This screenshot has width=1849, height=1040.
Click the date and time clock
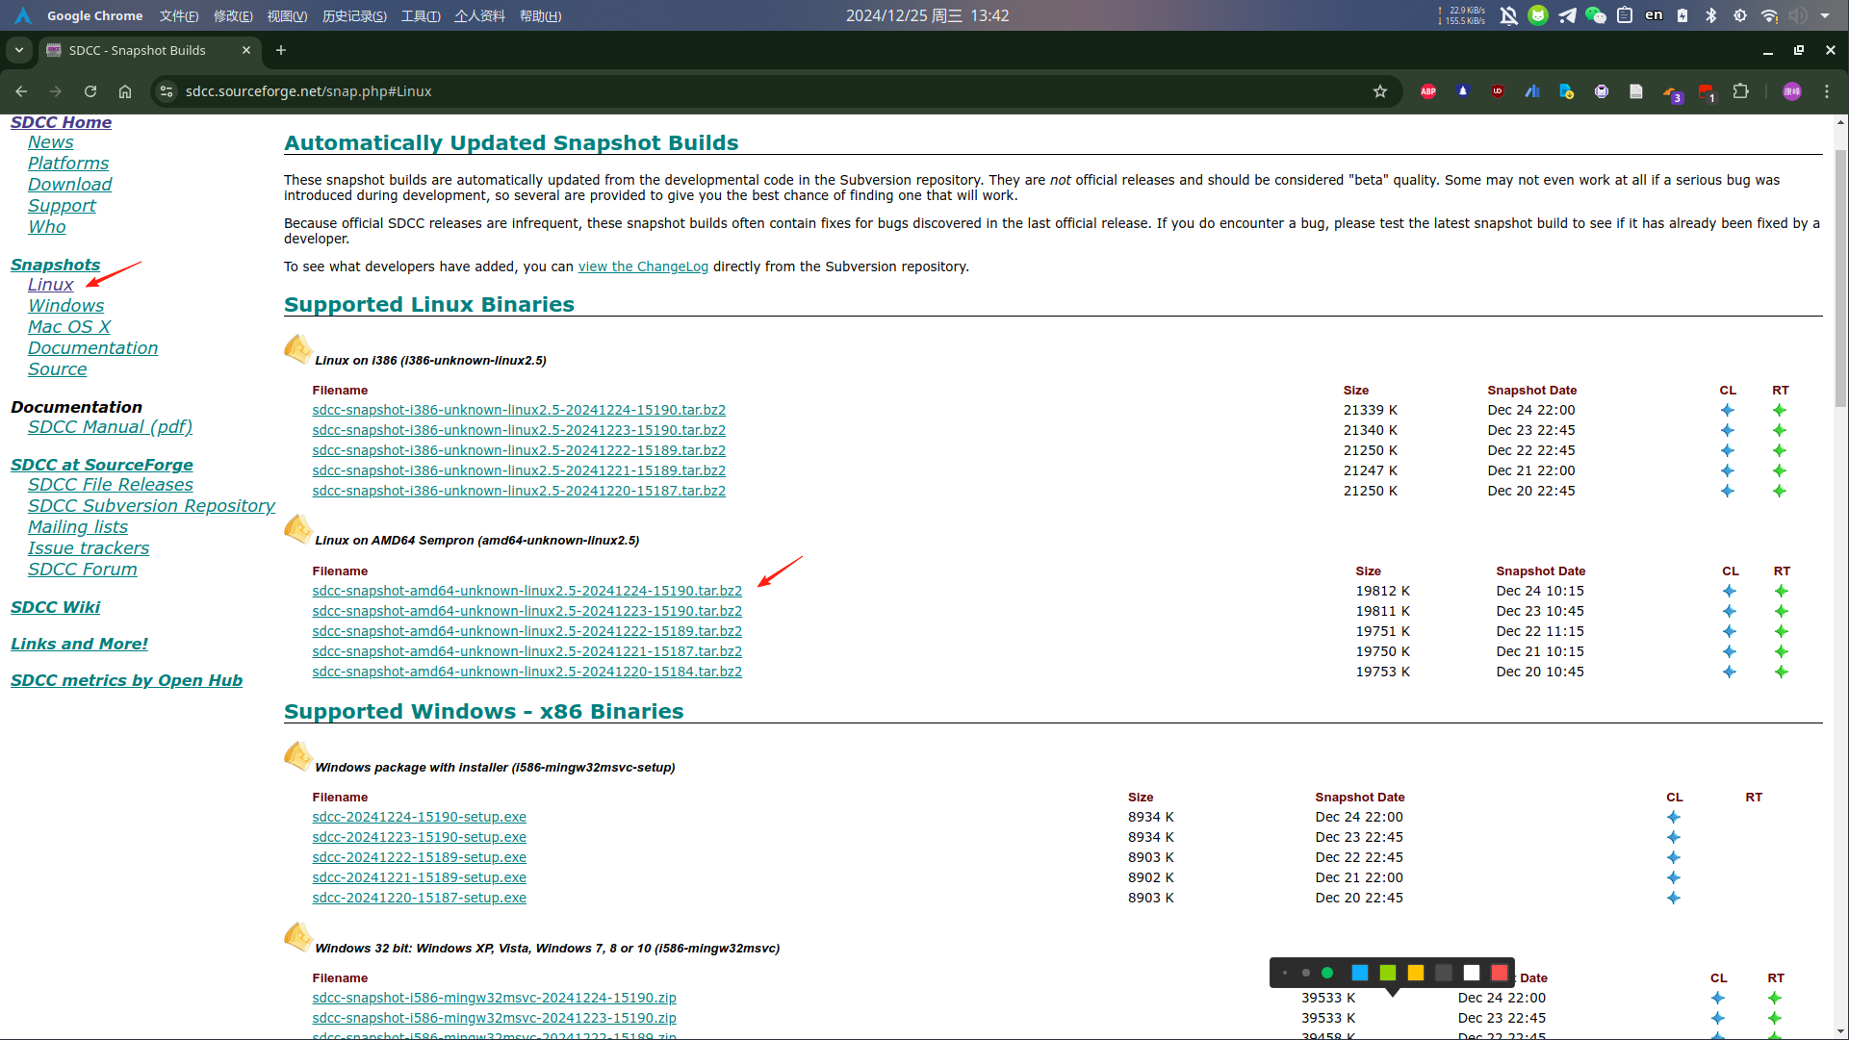(x=928, y=15)
